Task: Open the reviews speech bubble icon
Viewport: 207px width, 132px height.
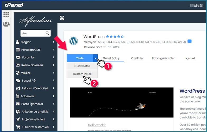Action: point(190,42)
